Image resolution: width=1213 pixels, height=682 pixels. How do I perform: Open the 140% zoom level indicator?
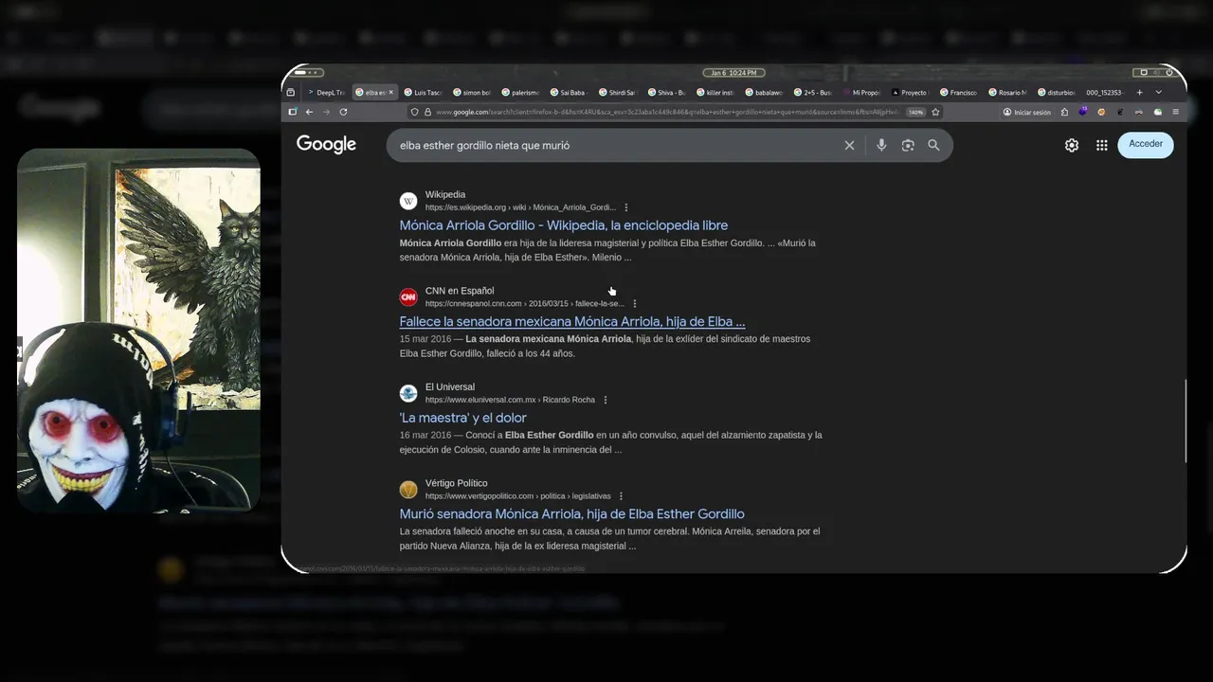click(x=915, y=112)
